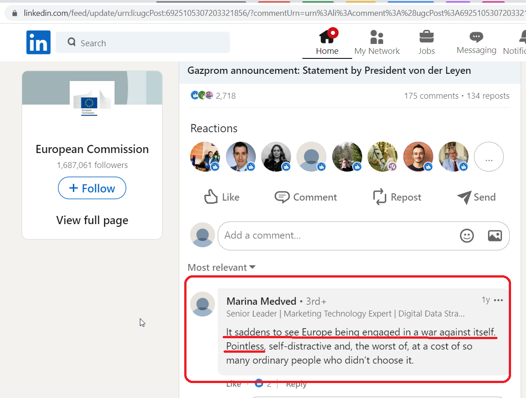
Task: Open Marina Medved's profile name
Action: [261, 301]
